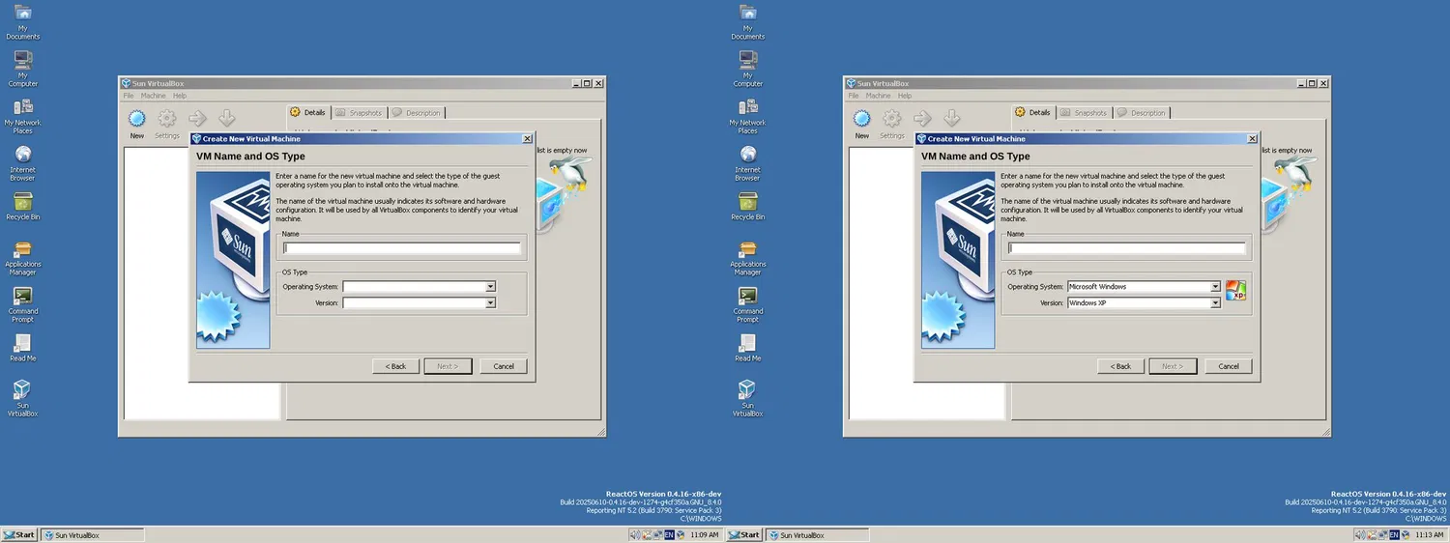The height and width of the screenshot is (543, 1450).
Task: Click the Back button in the left wizard dialog
Action: pos(396,366)
